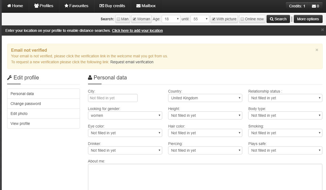
Task: Click into the City input field
Action: pos(113,98)
